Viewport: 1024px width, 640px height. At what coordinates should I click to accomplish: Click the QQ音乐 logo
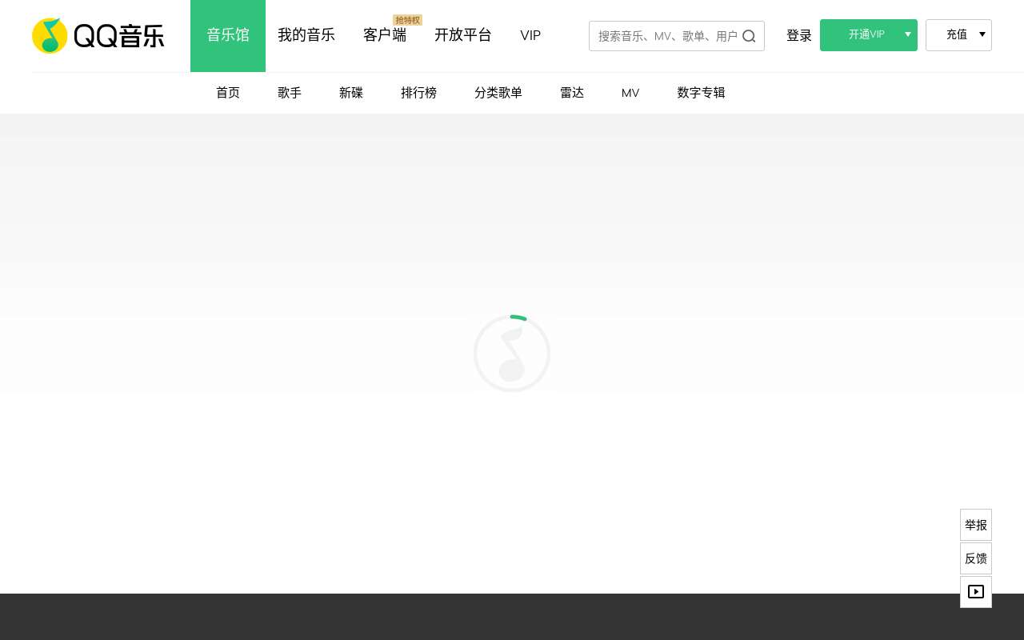click(x=98, y=36)
